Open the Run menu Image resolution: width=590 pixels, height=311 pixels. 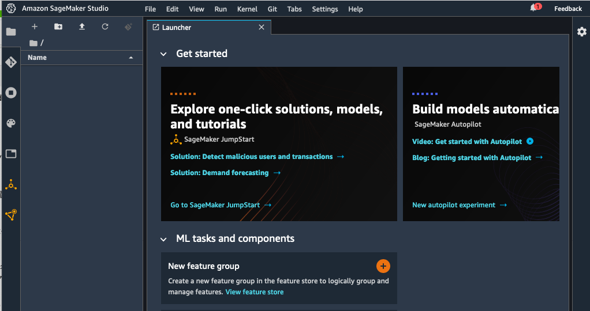(x=221, y=9)
